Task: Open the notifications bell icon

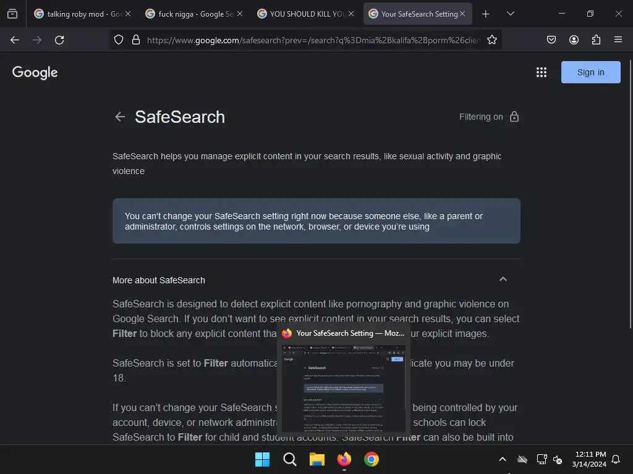Action: click(x=616, y=459)
